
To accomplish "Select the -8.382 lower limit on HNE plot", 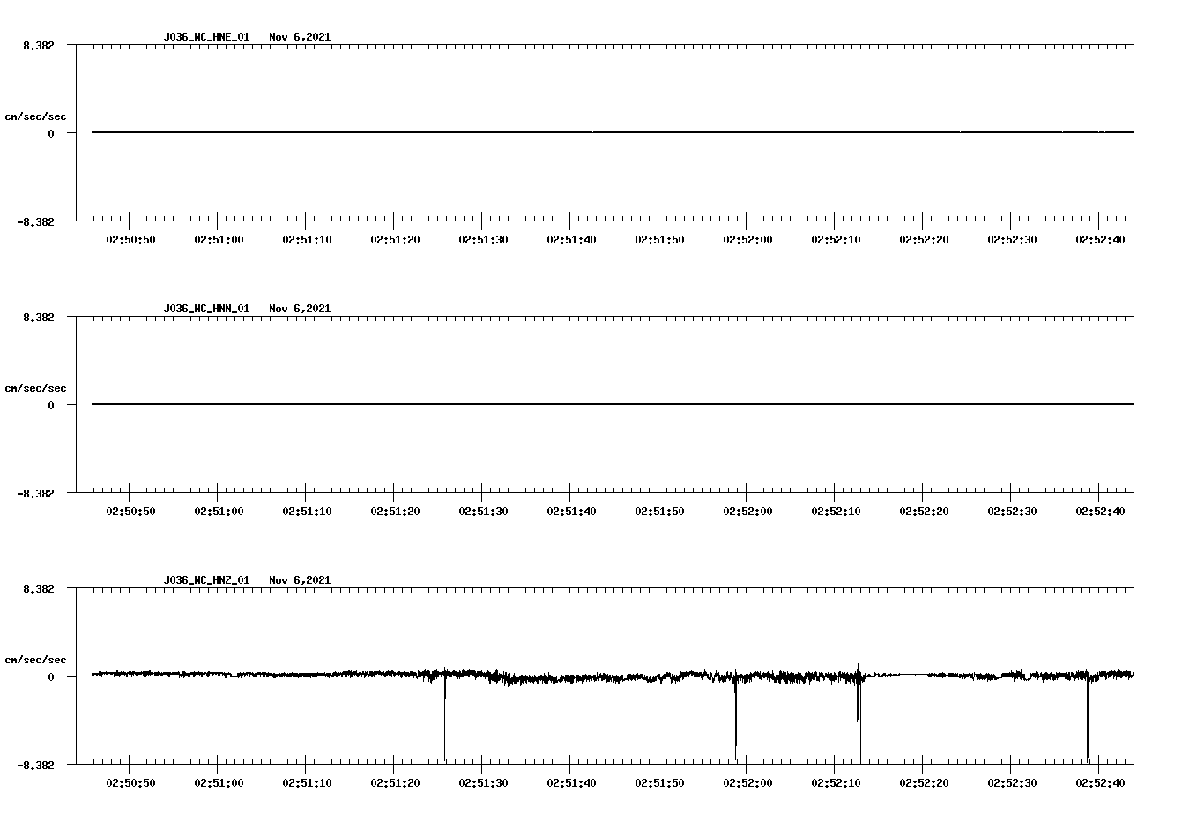I will (35, 222).
